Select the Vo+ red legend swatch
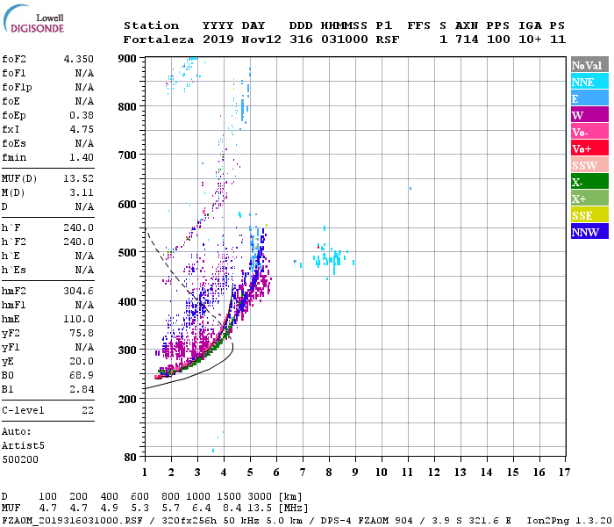The height and width of the screenshot is (527, 614). point(589,148)
